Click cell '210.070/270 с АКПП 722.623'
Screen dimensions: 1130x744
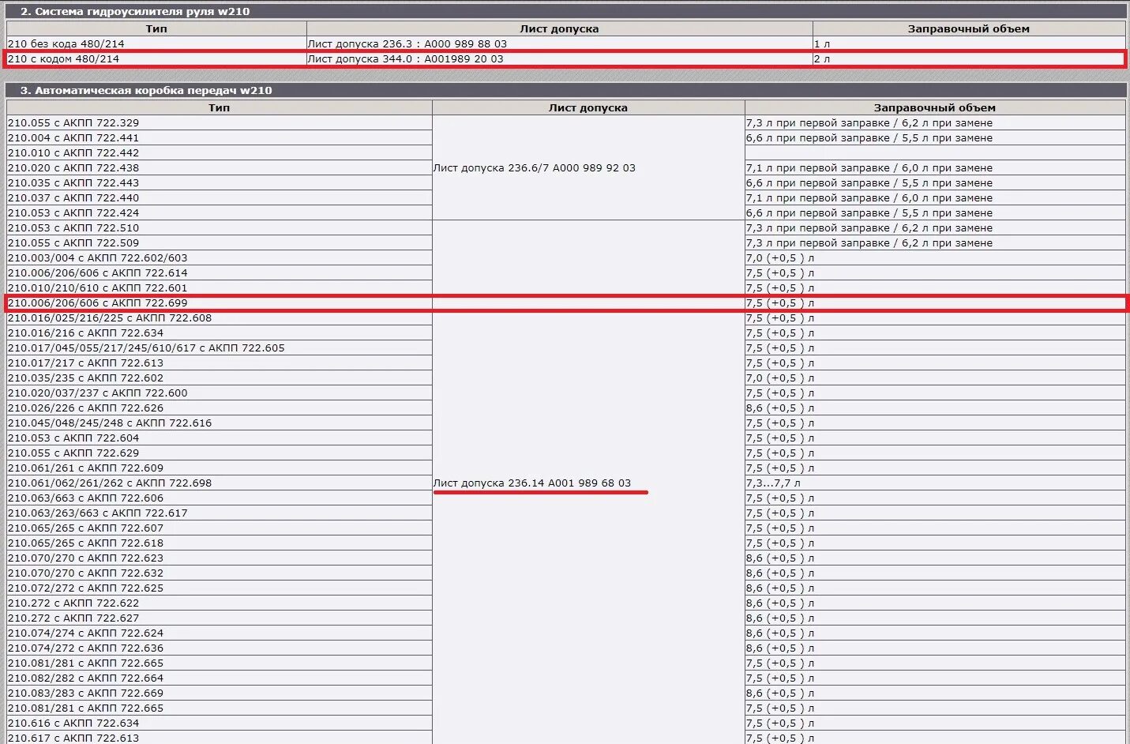point(220,558)
